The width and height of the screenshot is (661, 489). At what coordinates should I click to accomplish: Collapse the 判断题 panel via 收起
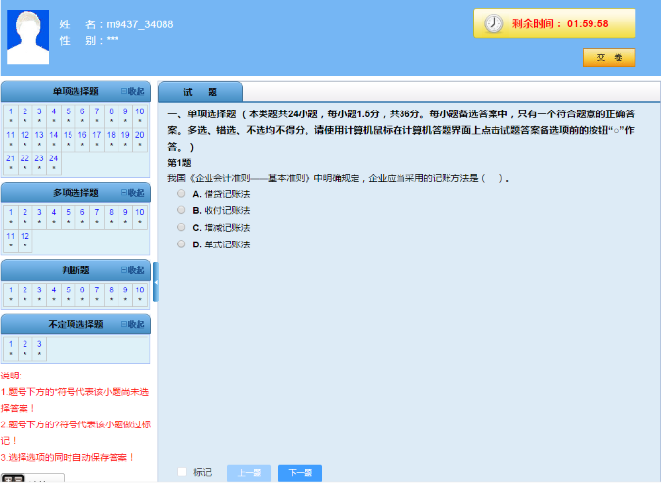tap(133, 270)
